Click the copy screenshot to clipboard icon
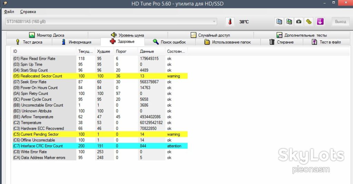Image resolution: width=353 pixels, height=184 pixels. pyautogui.click(x=289, y=22)
